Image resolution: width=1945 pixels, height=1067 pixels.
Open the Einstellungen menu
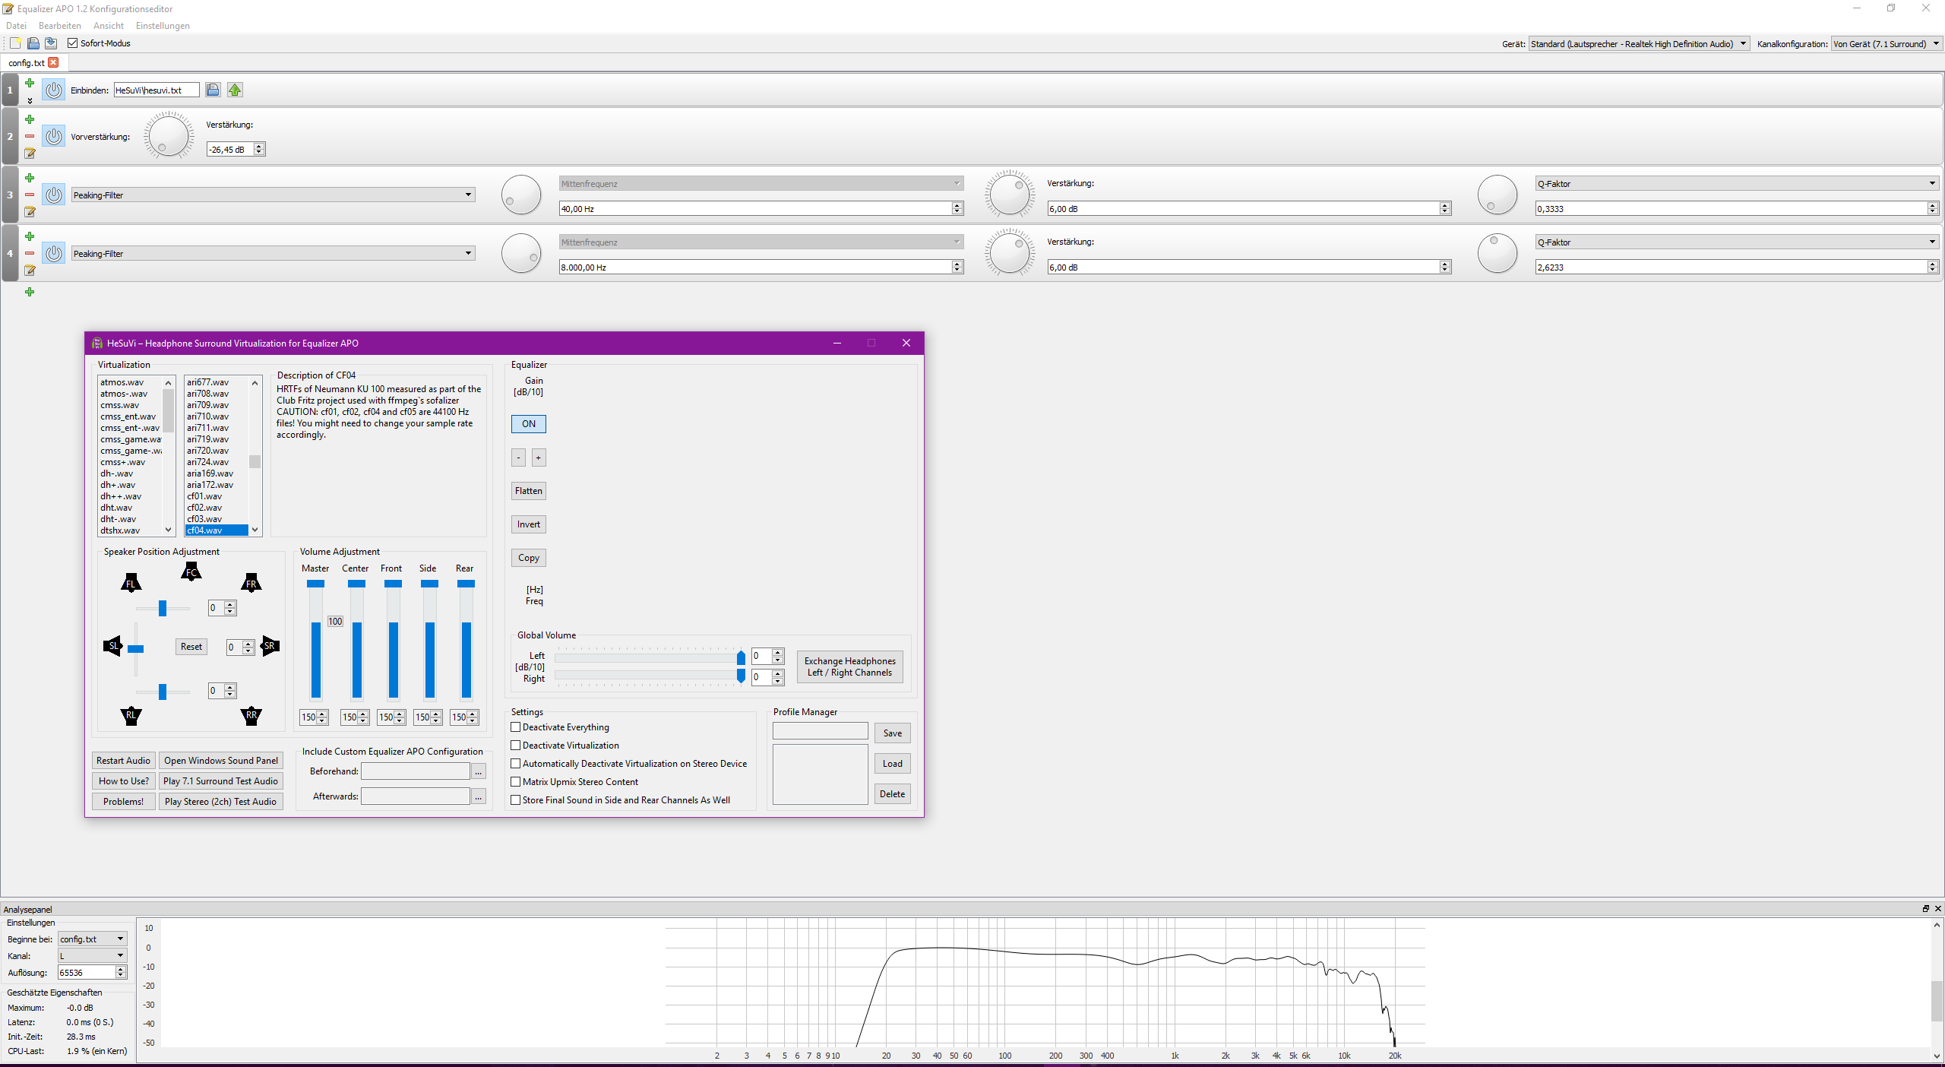[163, 26]
